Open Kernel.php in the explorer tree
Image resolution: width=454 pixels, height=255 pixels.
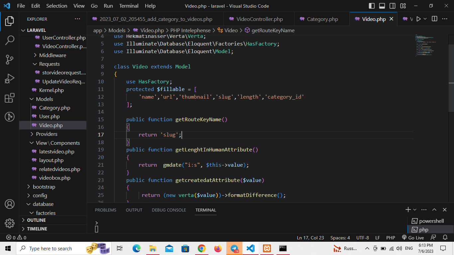tap(51, 90)
